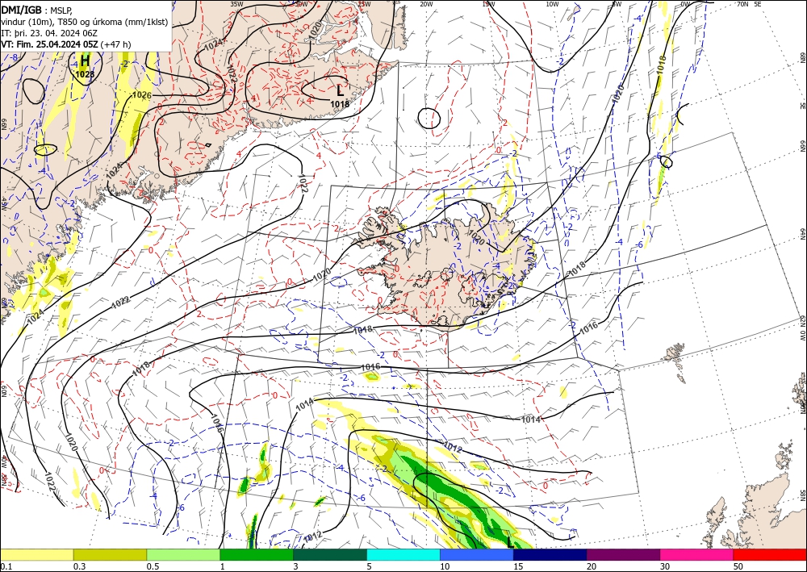
Task: Click the 'IT: þri. 23. 04. 2024 06Z' line
Action: click(49, 33)
